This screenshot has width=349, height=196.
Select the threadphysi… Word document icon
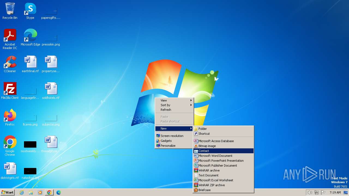(x=51, y=144)
